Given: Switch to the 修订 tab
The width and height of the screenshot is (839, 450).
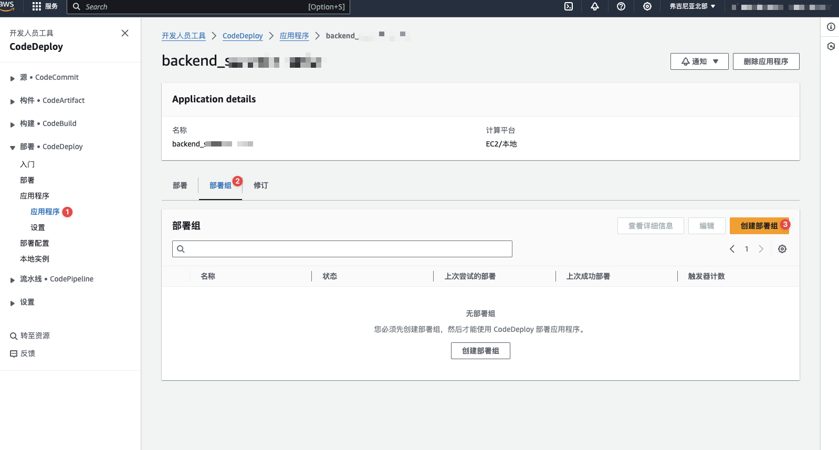Looking at the screenshot, I should pos(261,185).
